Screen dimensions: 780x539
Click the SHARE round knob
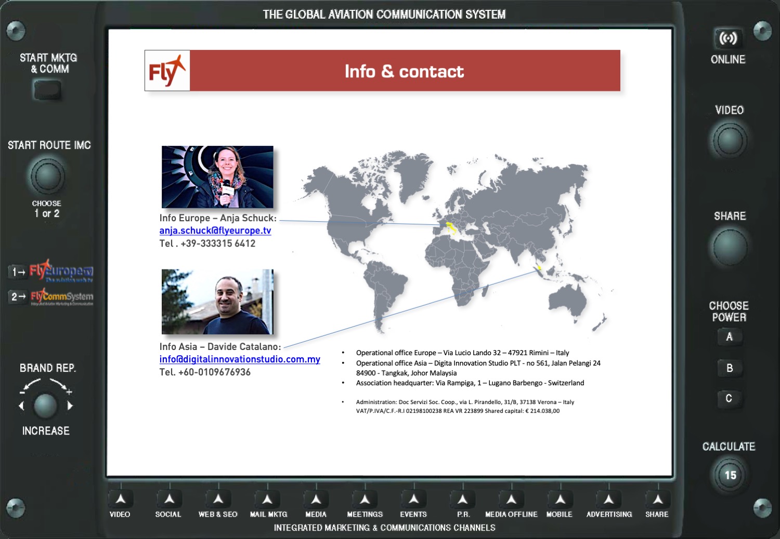click(x=729, y=247)
